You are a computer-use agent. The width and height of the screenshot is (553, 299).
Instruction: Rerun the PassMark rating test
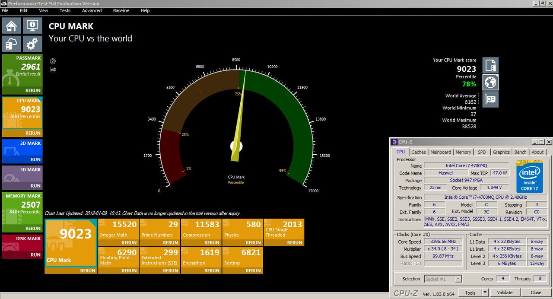33,90
